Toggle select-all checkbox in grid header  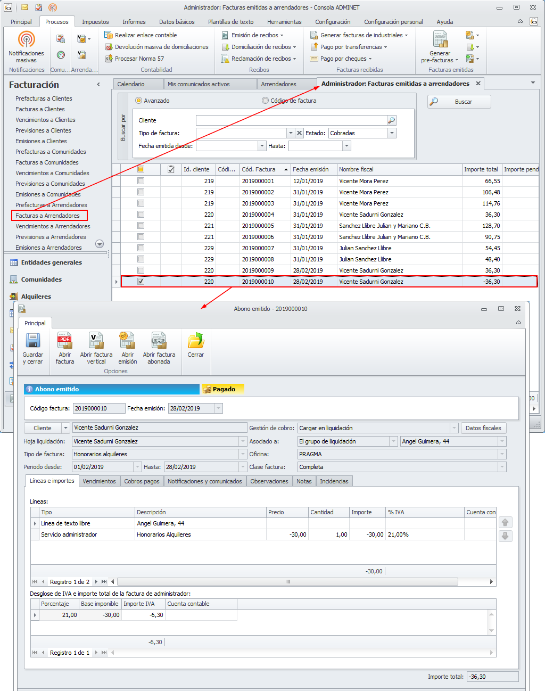[141, 169]
